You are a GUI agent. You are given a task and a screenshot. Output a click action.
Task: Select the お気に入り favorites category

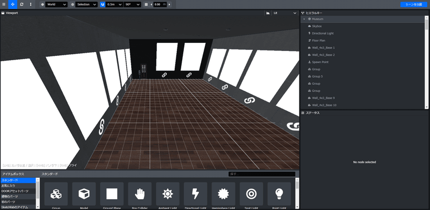point(18,186)
